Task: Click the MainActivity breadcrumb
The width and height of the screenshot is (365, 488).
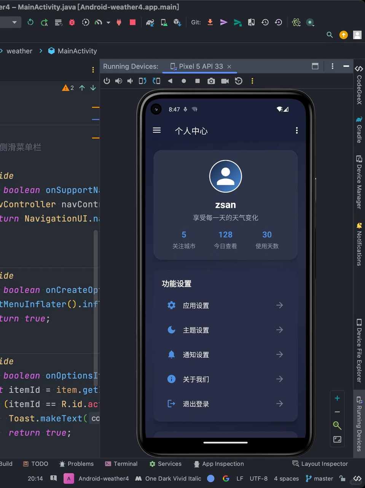Action: (x=72, y=51)
